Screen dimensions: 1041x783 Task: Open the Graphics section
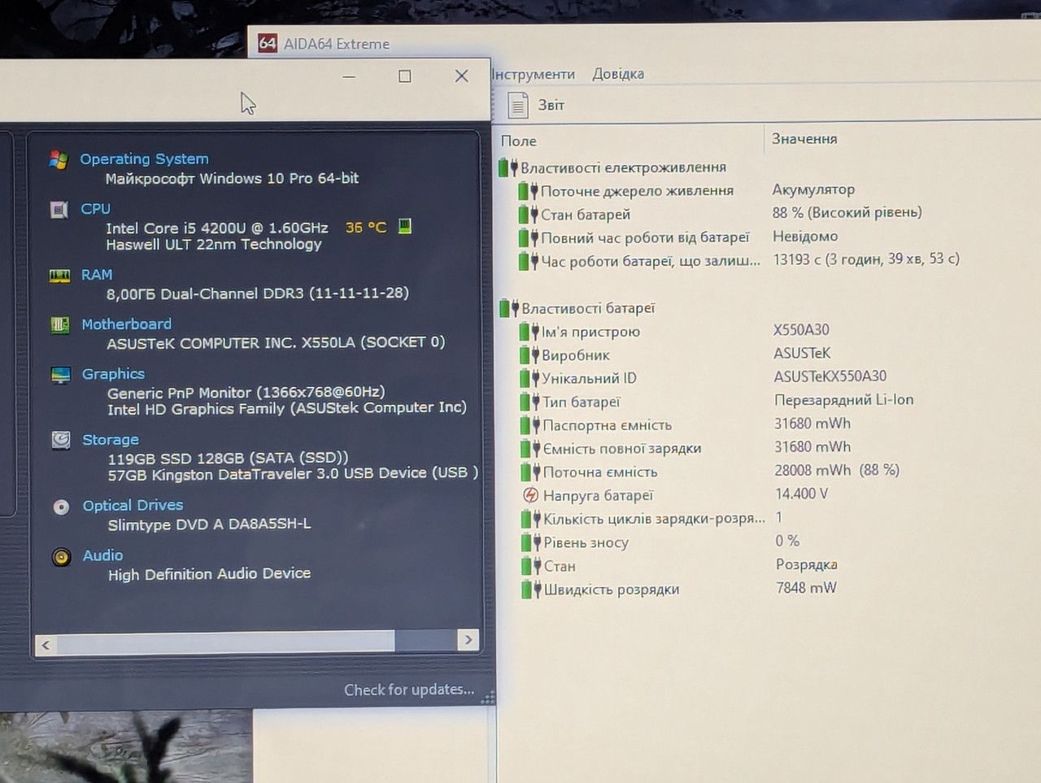click(113, 374)
